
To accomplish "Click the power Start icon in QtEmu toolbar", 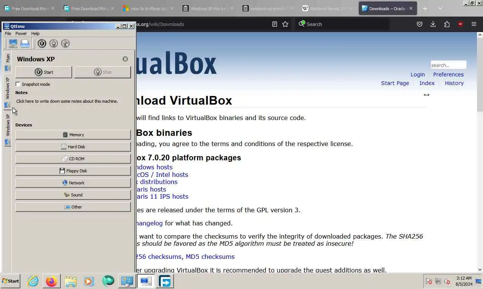I will [x=42, y=43].
